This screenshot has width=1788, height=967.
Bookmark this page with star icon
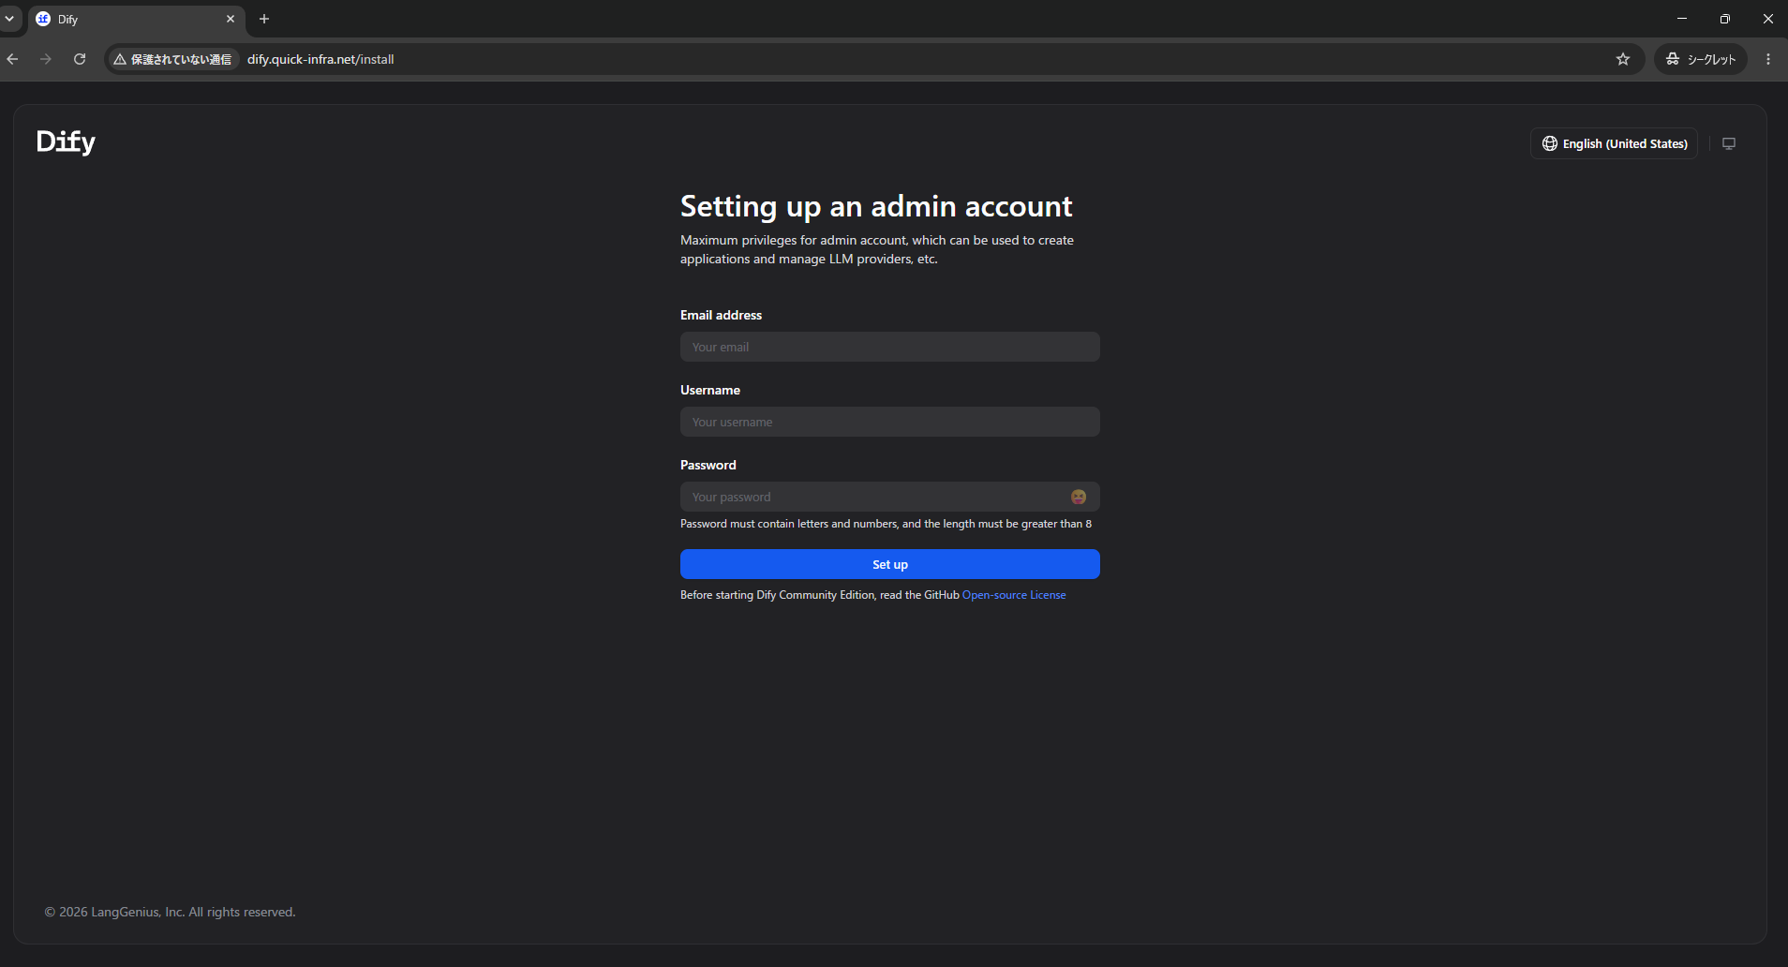1623,59
